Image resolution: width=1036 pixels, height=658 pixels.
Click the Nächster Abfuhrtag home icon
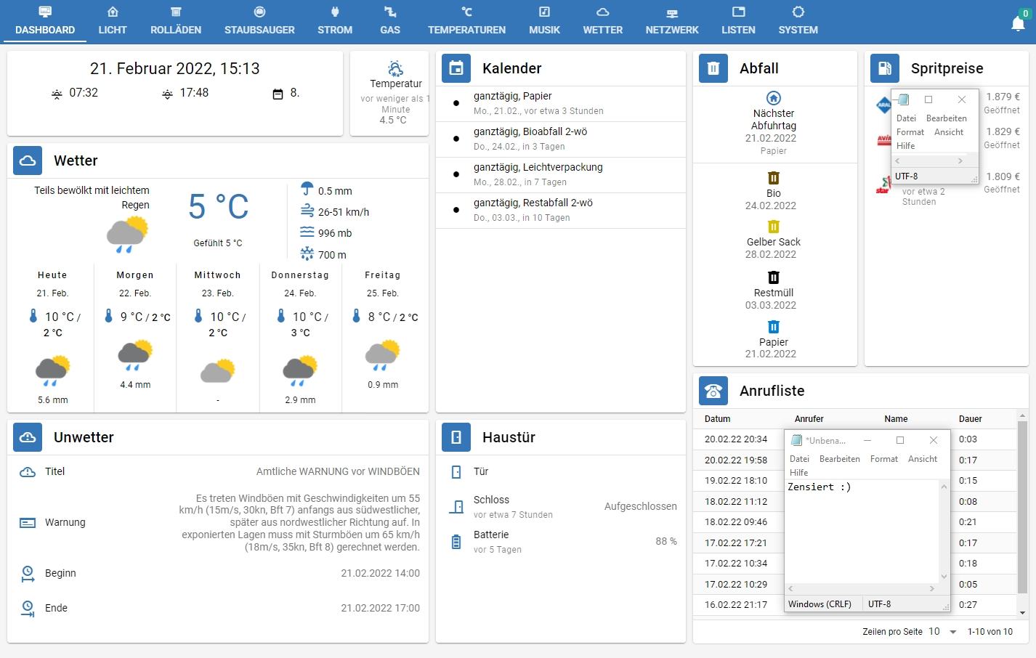pyautogui.click(x=774, y=98)
